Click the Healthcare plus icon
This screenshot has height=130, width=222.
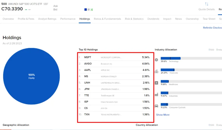click(157, 83)
